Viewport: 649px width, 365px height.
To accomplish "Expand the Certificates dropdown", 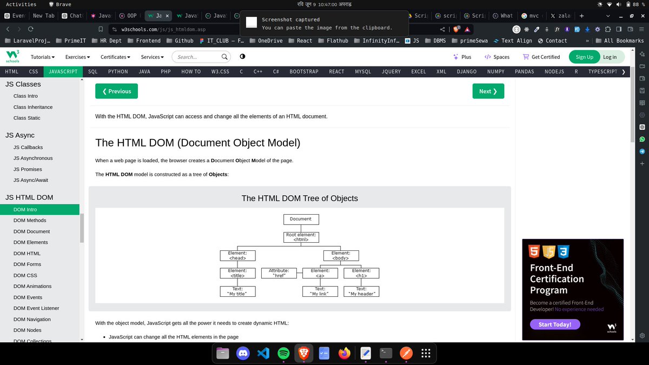I will click(x=115, y=57).
